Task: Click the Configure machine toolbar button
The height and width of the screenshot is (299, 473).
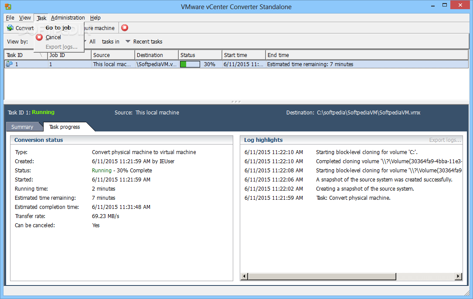Action: coord(99,28)
